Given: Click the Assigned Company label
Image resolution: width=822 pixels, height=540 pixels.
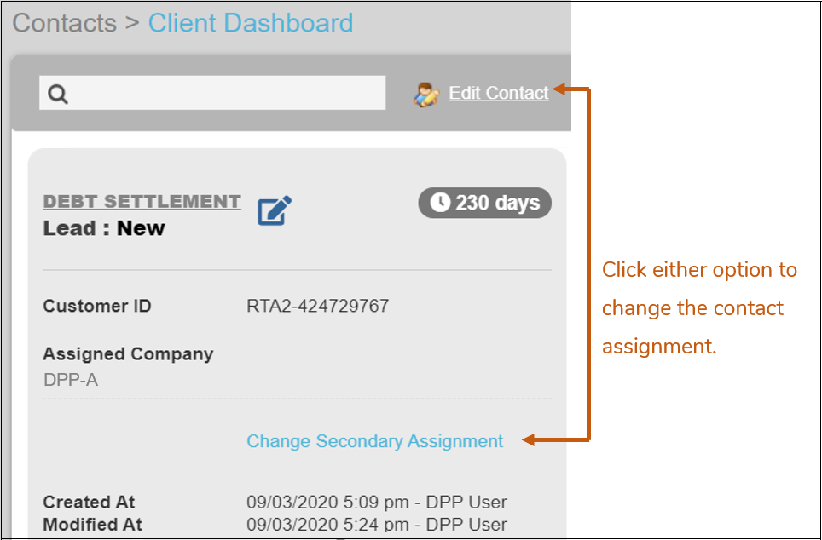Looking at the screenshot, I should click(x=128, y=354).
